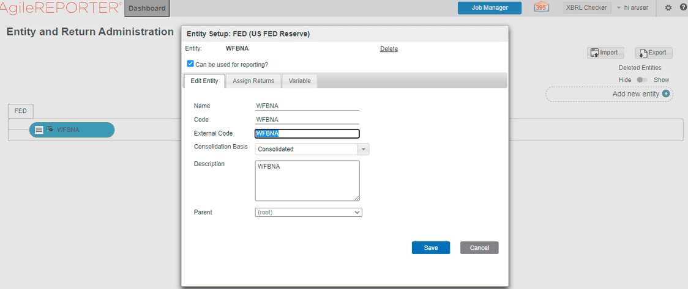Screen dimensions: 688x289
Task: Click the Save button
Action: 431,248
